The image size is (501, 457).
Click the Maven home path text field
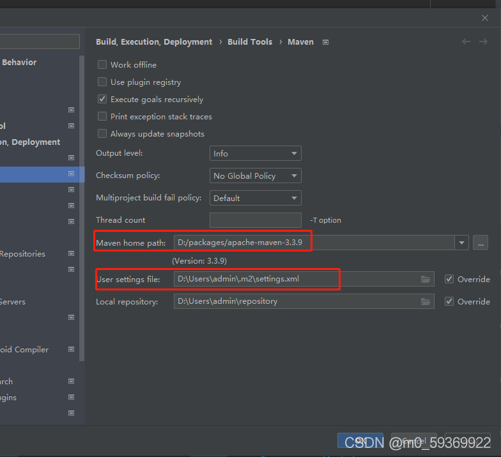click(314, 243)
